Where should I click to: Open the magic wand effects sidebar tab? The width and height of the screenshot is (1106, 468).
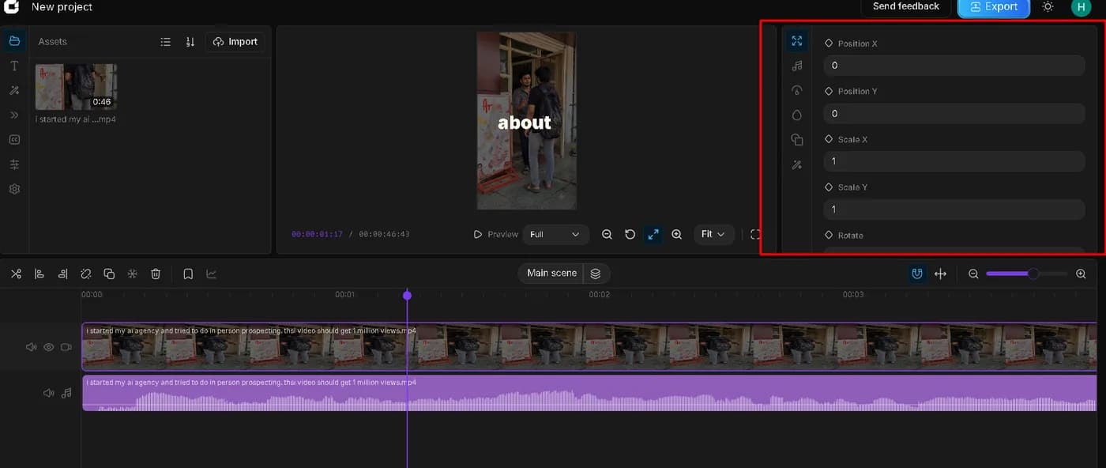pyautogui.click(x=14, y=91)
